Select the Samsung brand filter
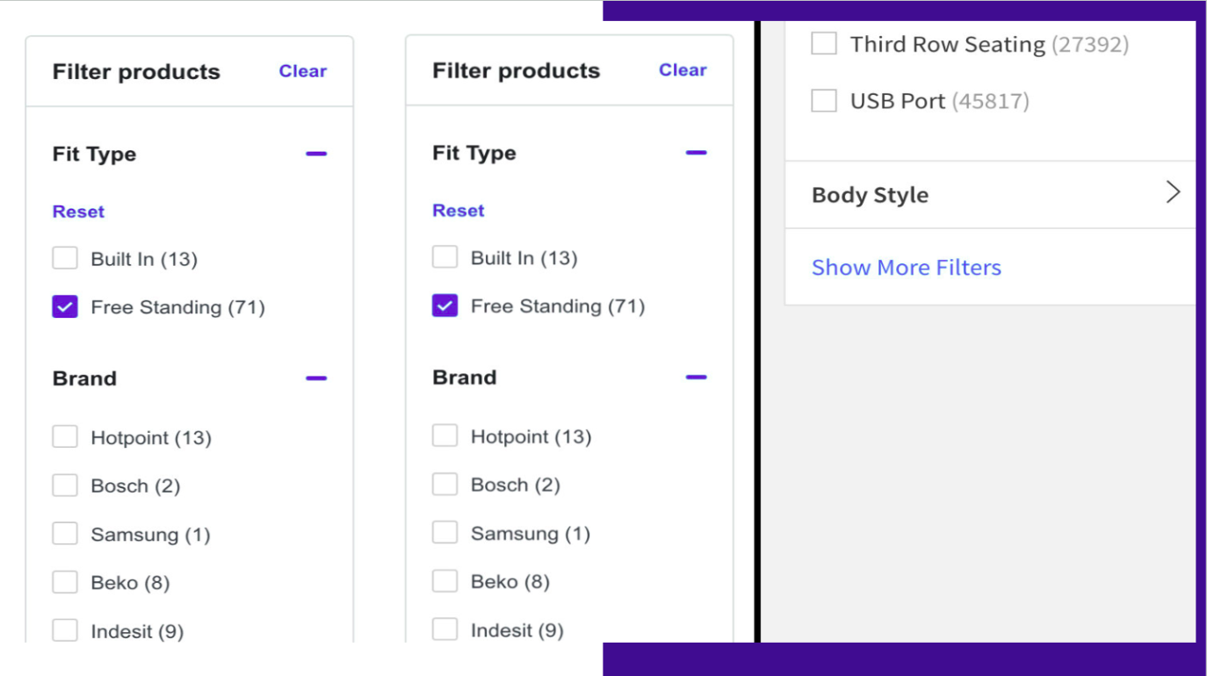Screen dimensions: 1207x676 click(64, 533)
